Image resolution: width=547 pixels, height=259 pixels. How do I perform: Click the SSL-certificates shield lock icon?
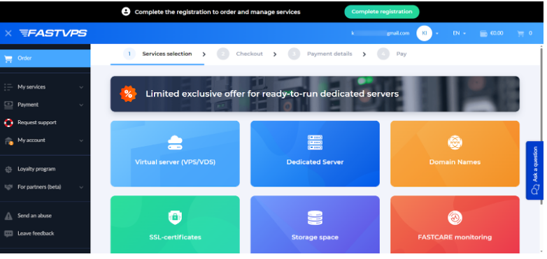pos(175,218)
